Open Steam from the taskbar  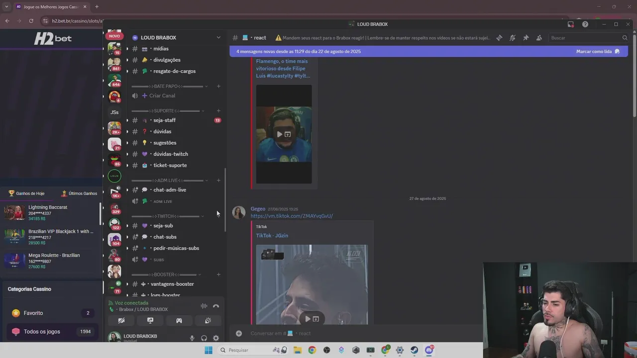415,350
